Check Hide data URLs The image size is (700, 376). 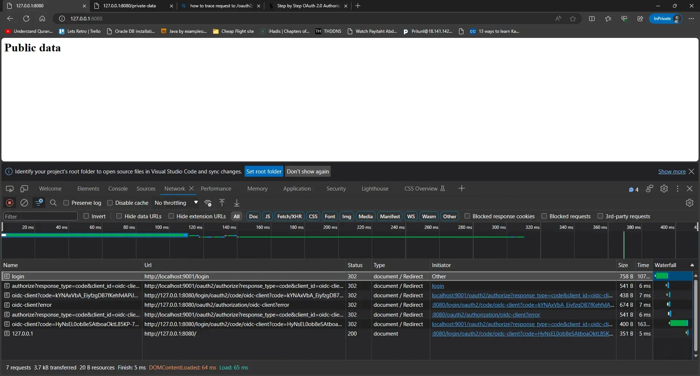click(119, 216)
